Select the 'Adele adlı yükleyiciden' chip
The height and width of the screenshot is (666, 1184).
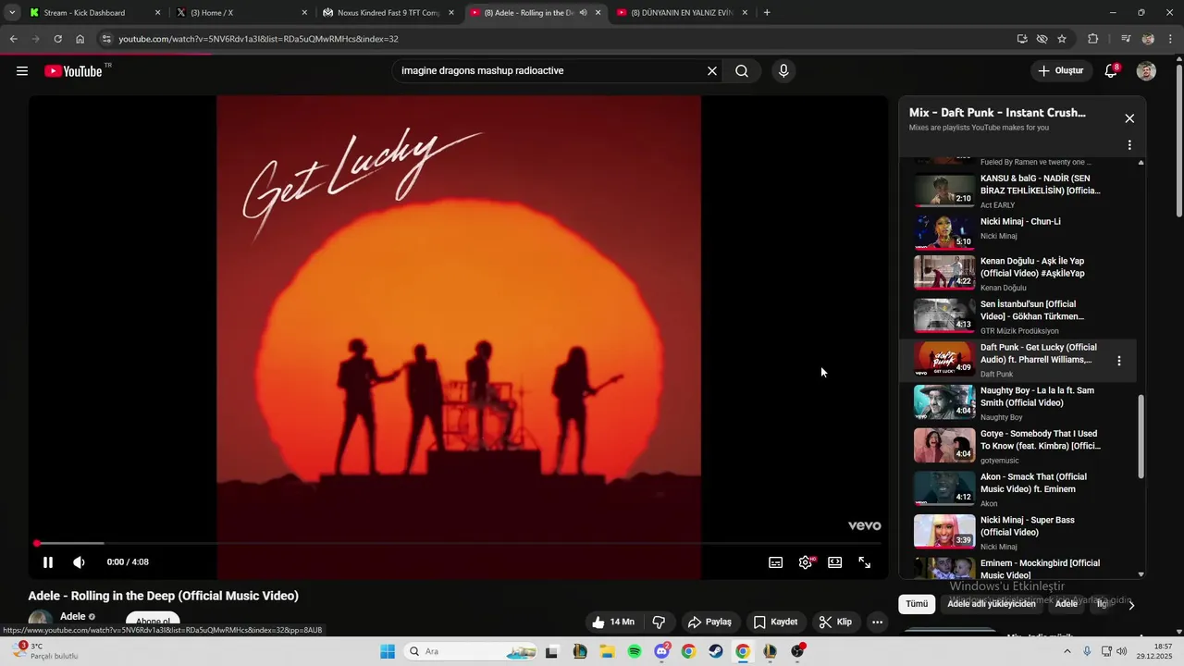tap(992, 604)
